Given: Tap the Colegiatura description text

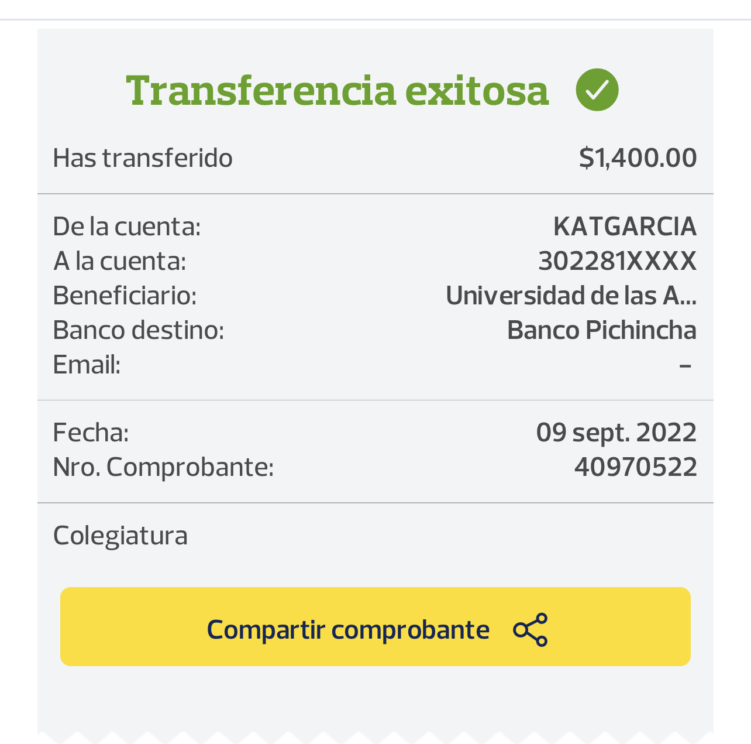Looking at the screenshot, I should coord(120,536).
